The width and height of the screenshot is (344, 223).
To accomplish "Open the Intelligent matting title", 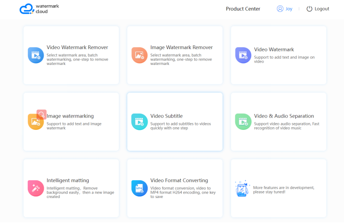I will 68,180.
